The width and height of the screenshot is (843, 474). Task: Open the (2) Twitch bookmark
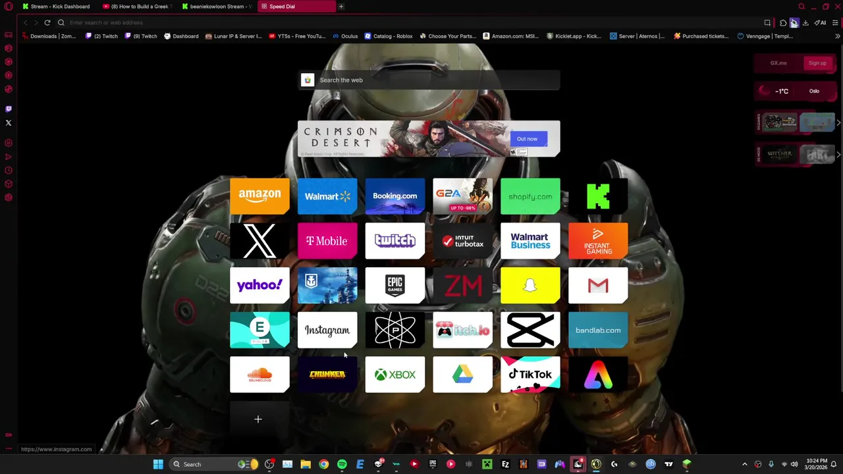[x=101, y=36]
